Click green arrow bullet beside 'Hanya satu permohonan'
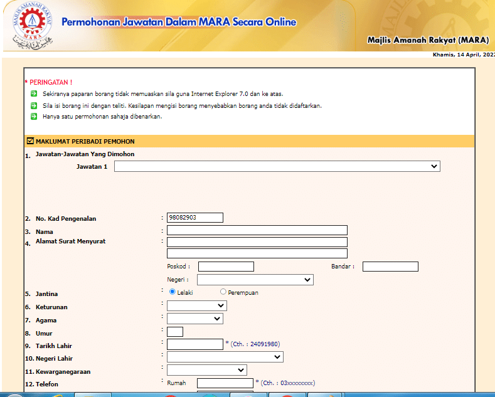 pos(34,117)
